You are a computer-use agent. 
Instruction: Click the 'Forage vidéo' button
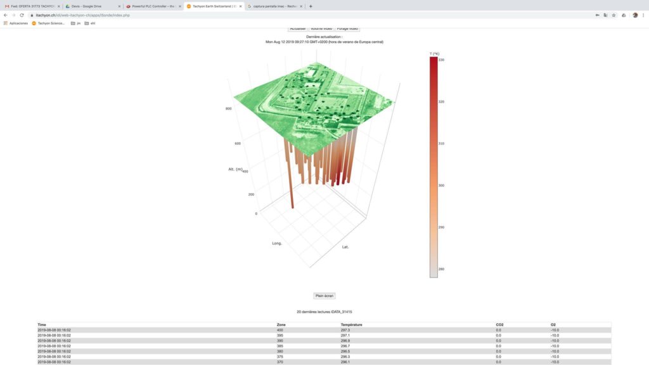coord(347,29)
